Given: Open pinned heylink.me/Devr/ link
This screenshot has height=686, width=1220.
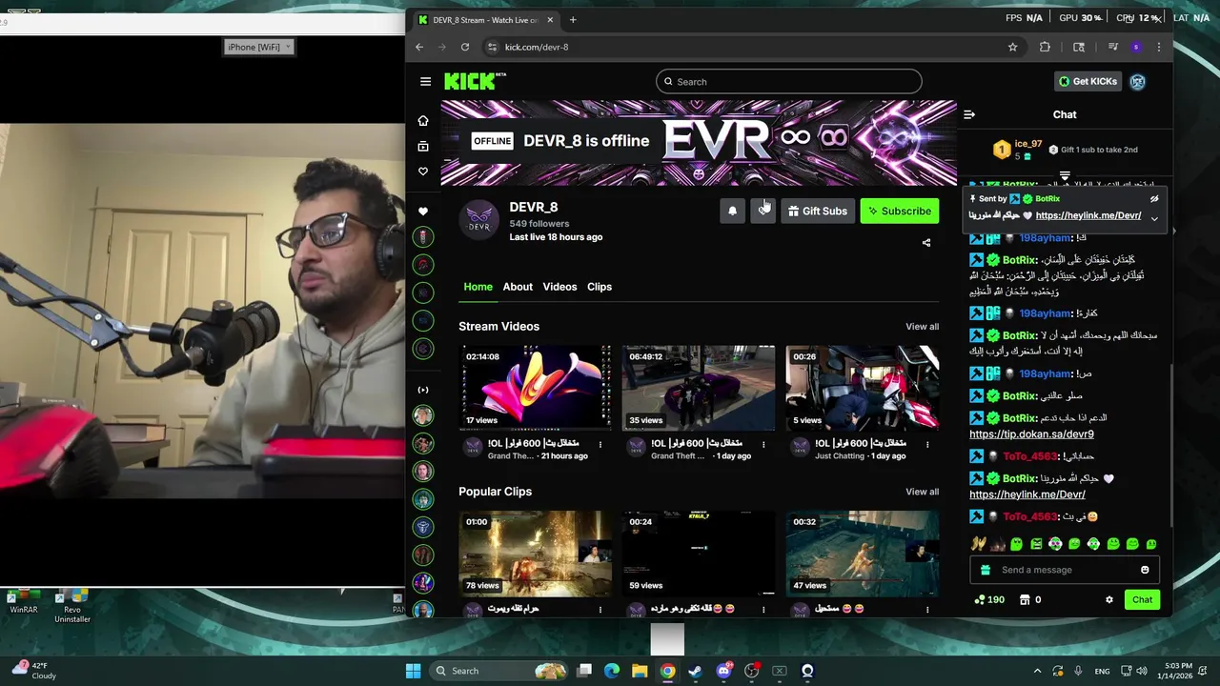Looking at the screenshot, I should point(1088,215).
